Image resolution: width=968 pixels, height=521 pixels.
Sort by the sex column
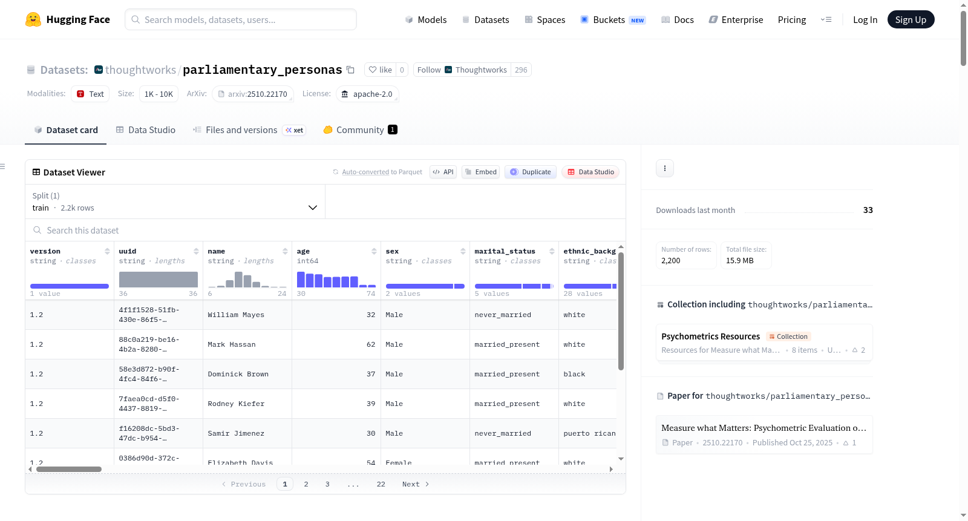[x=463, y=251]
